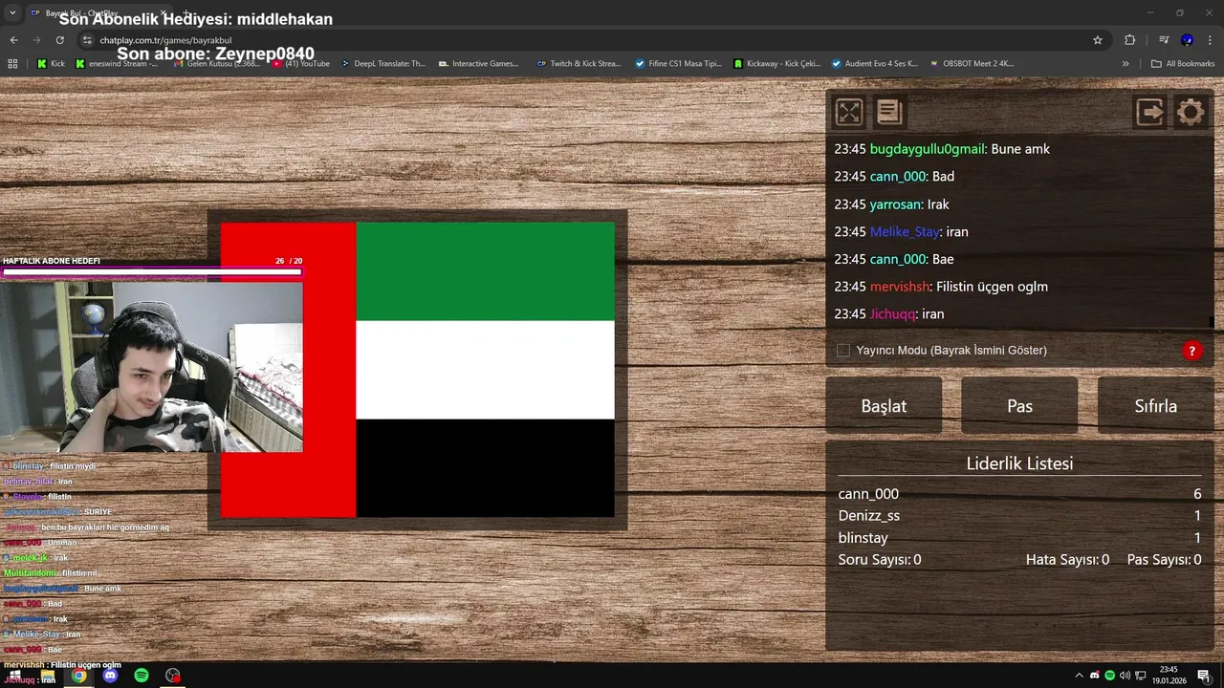
Task: Open the YouTube bookmark
Action: [x=301, y=64]
